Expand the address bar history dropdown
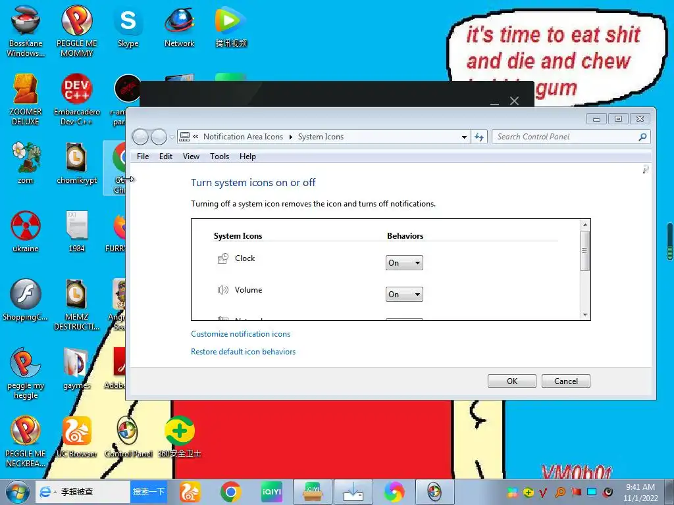 [x=464, y=137]
